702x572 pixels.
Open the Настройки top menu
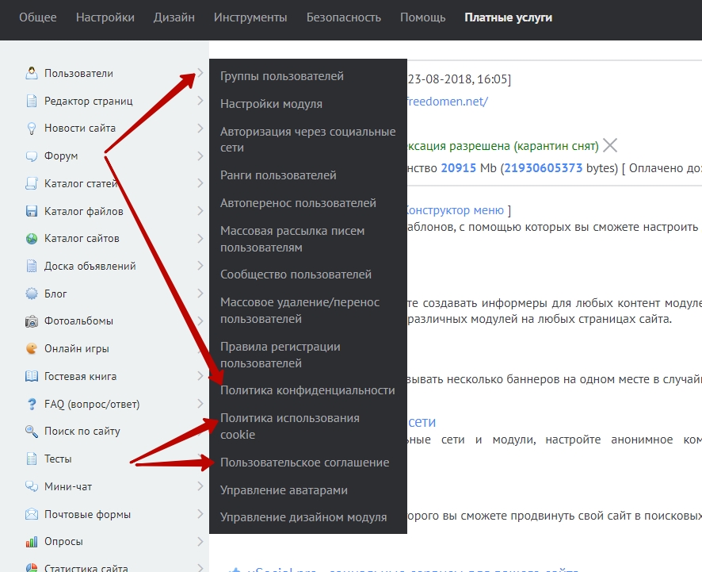tap(105, 17)
